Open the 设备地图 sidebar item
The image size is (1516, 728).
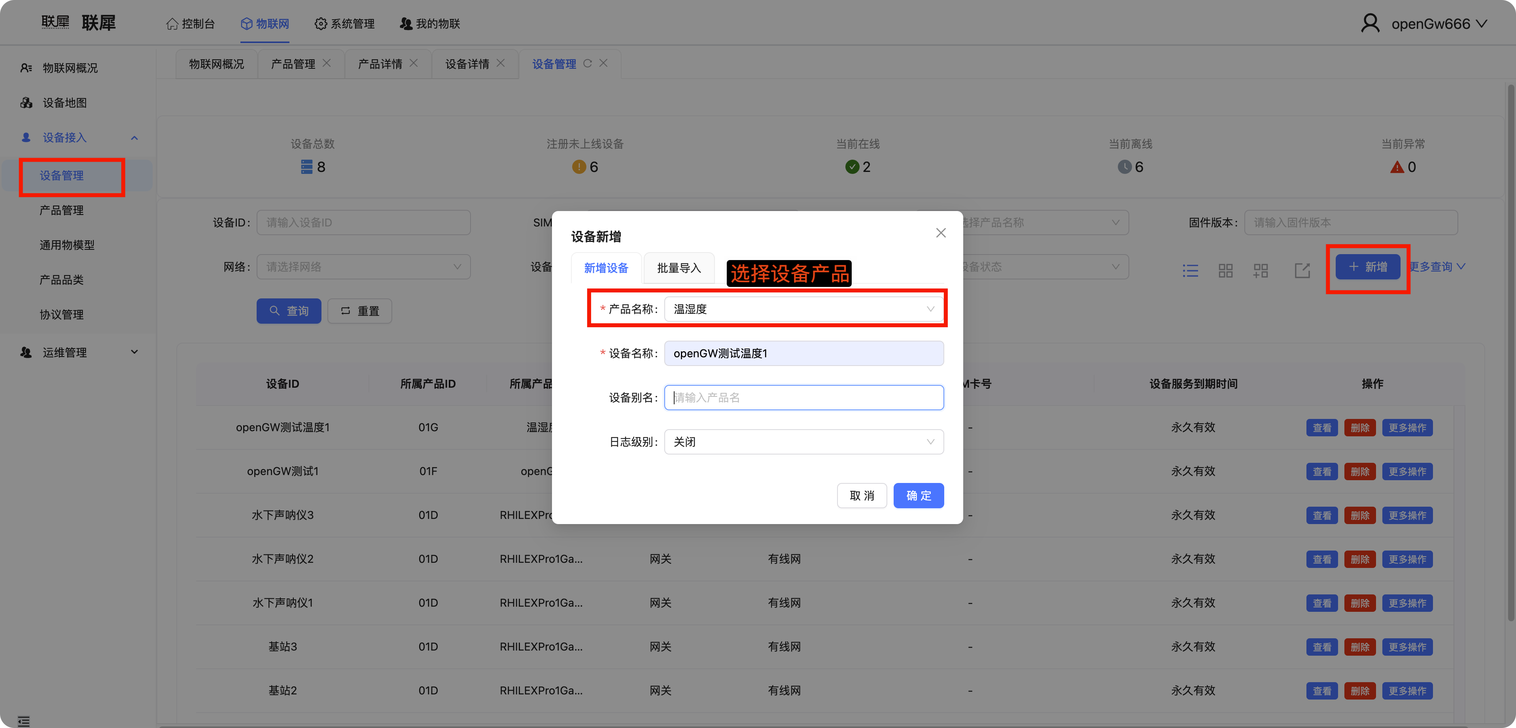click(65, 103)
